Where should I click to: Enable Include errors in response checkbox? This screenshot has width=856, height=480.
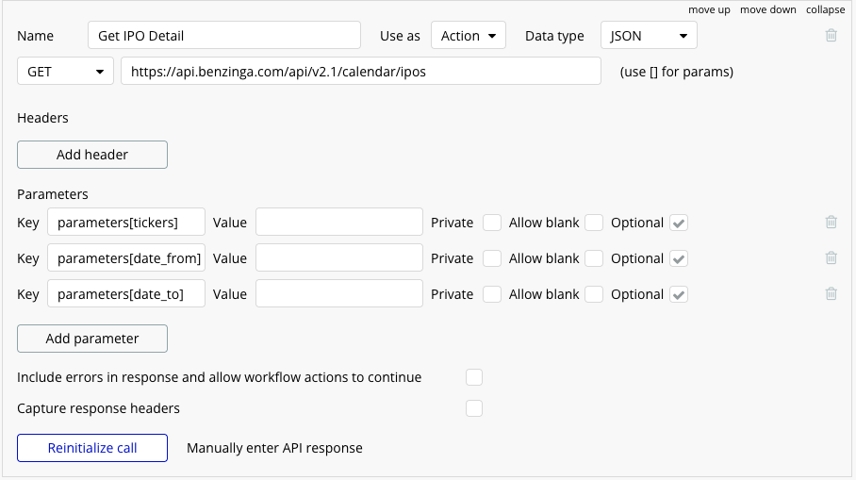[474, 377]
